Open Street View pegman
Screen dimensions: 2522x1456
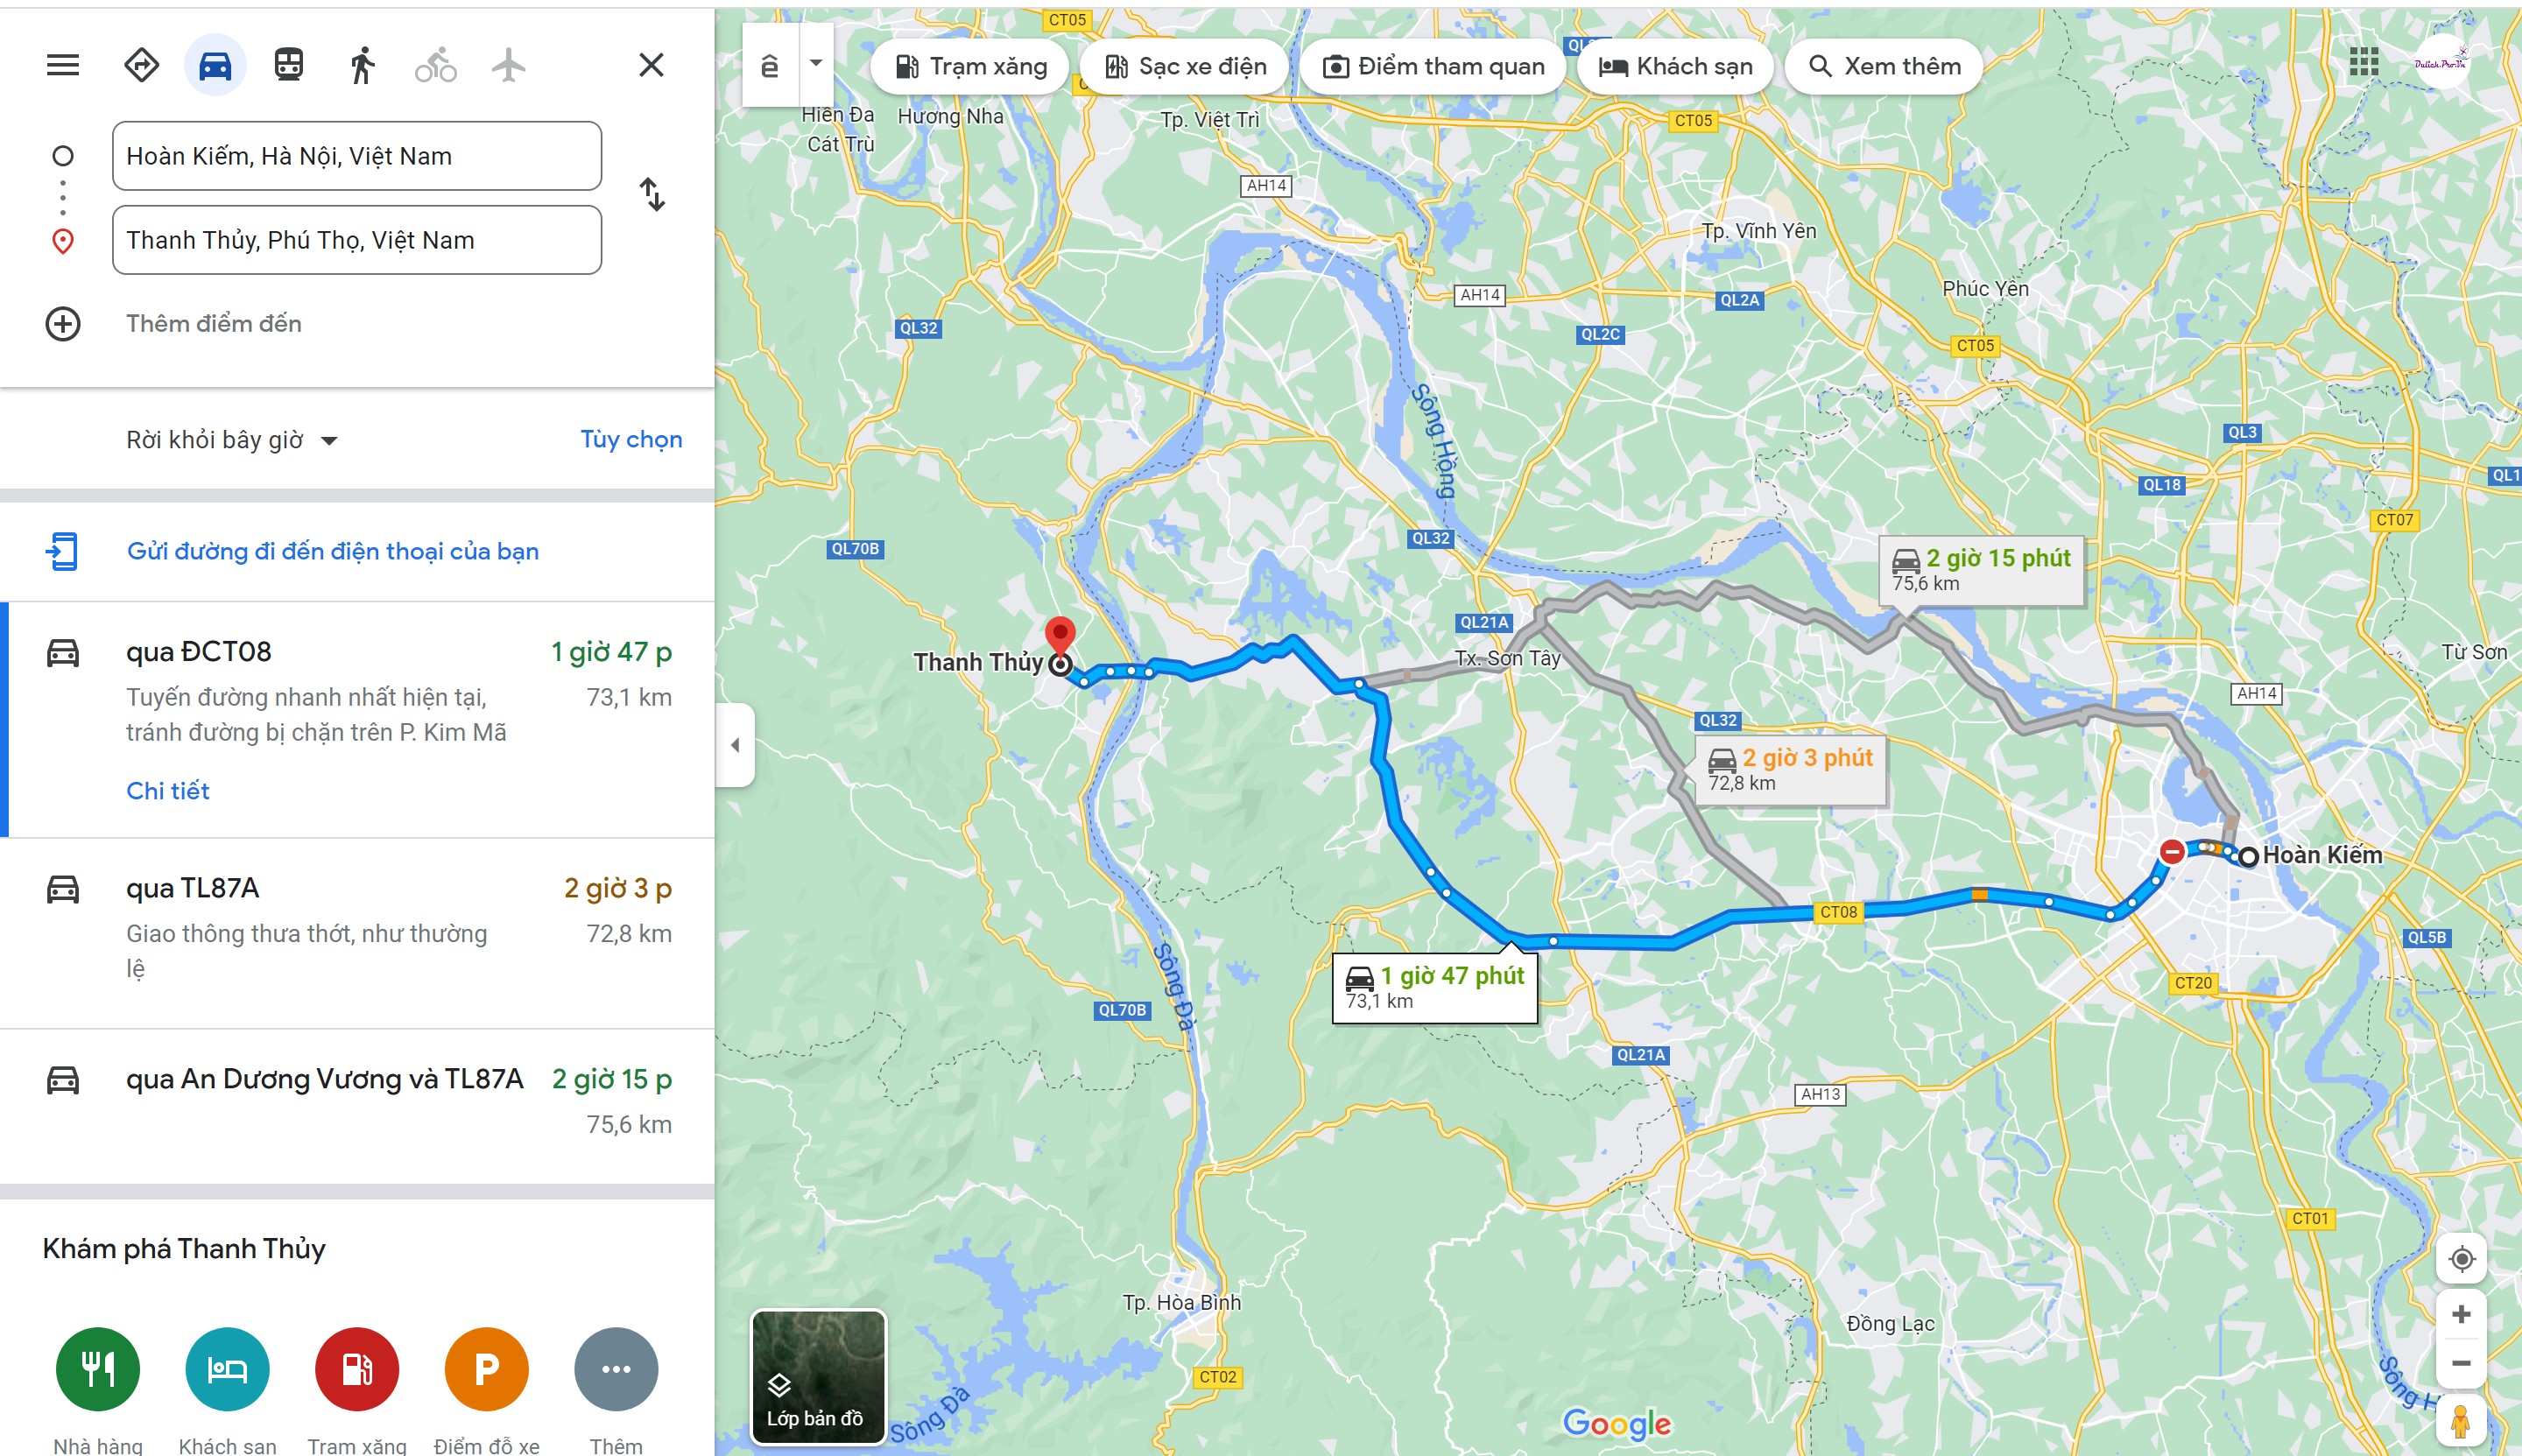[x=2461, y=1421]
